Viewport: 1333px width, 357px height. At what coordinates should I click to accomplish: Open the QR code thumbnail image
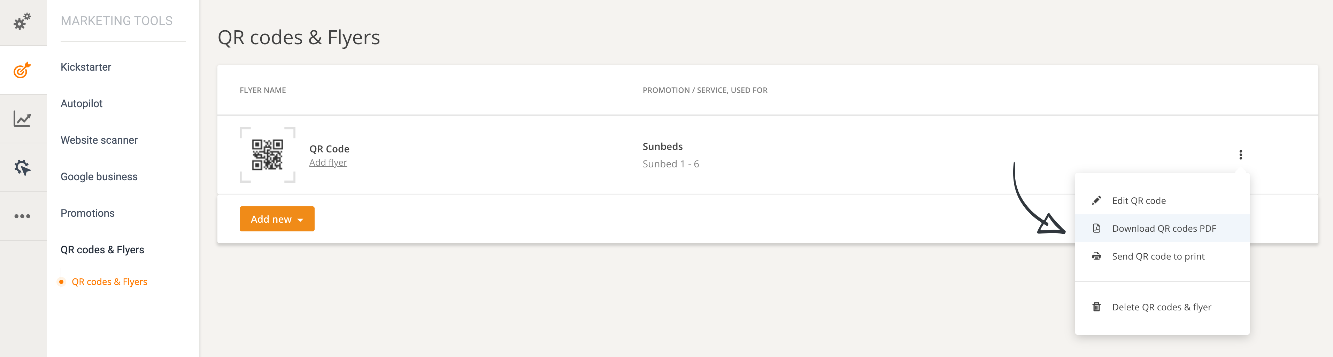[268, 154]
